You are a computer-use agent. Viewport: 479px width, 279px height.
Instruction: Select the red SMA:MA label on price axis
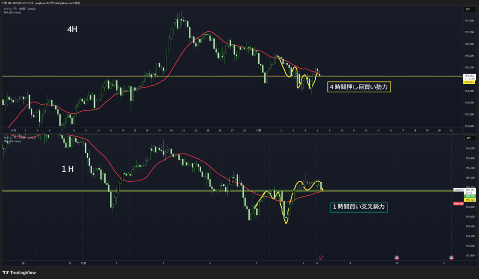point(458,204)
